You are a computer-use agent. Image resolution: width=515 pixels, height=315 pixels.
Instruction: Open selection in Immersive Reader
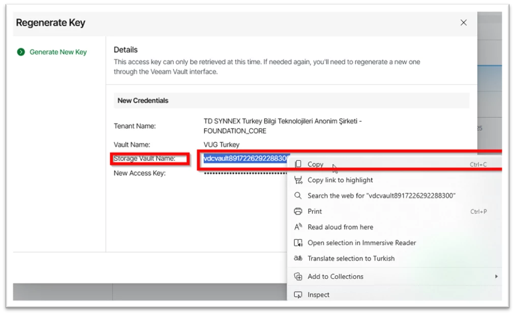click(x=394, y=243)
